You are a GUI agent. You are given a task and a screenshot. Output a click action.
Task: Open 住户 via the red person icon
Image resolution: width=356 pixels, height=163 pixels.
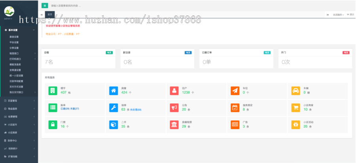click(174, 91)
